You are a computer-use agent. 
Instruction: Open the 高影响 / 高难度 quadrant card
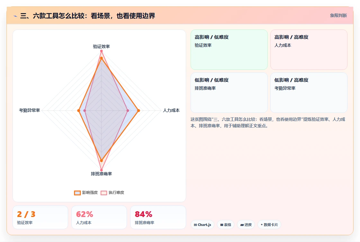[x=309, y=50]
